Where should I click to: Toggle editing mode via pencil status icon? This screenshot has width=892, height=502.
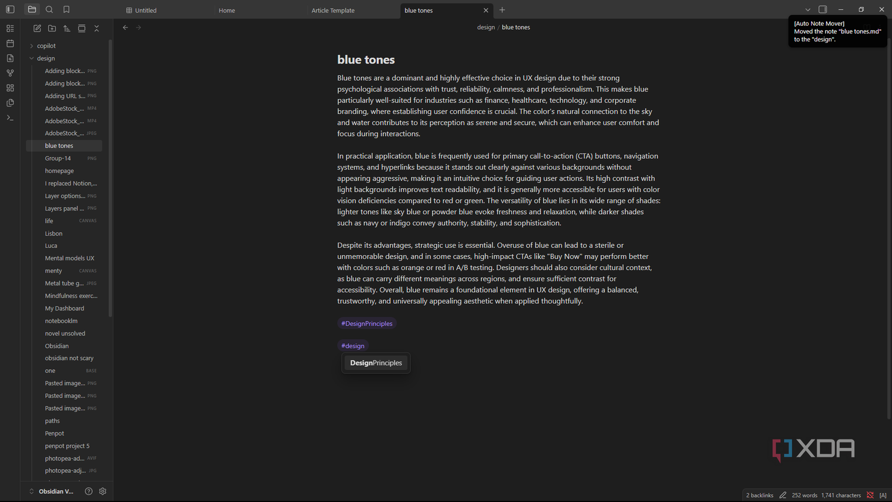click(x=783, y=495)
